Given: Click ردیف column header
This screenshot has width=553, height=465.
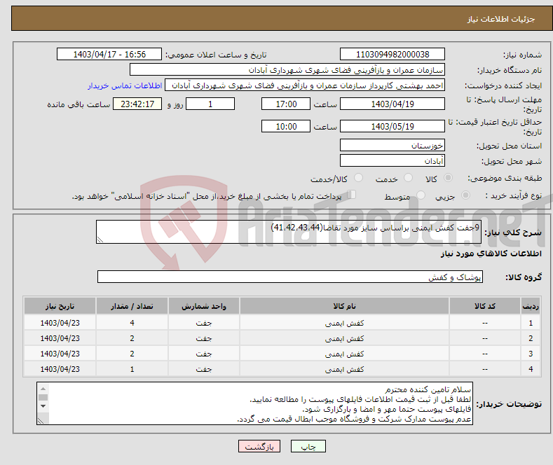Looking at the screenshot, I should point(531,306).
